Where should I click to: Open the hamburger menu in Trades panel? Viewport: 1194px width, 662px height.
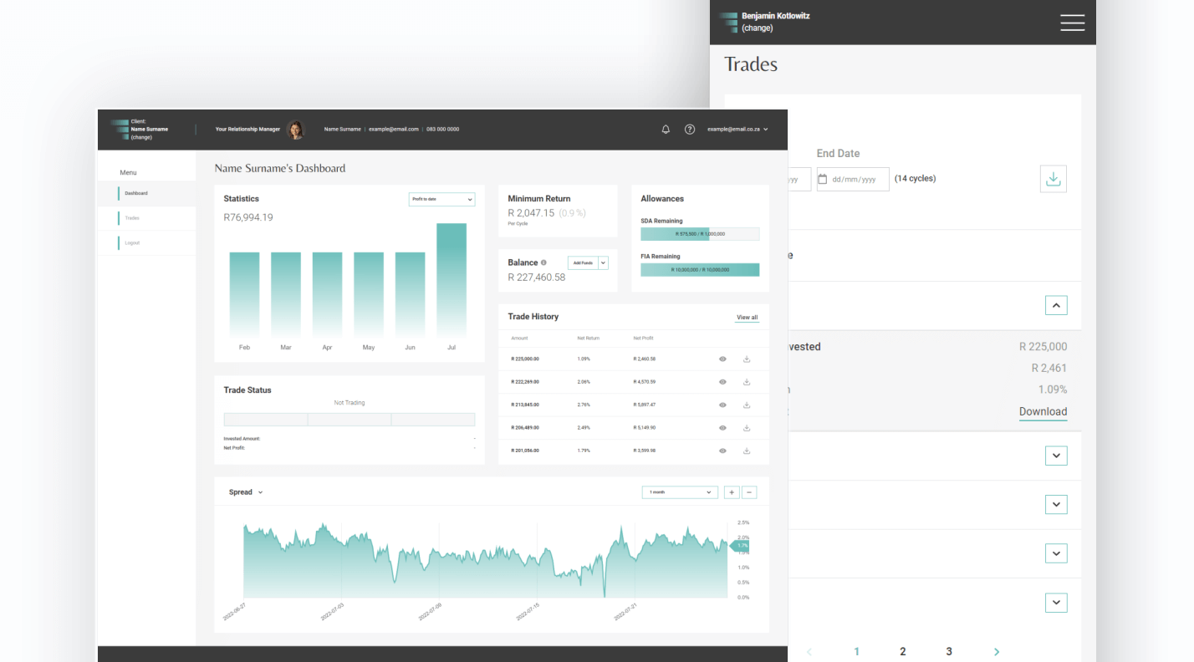pyautogui.click(x=1072, y=23)
